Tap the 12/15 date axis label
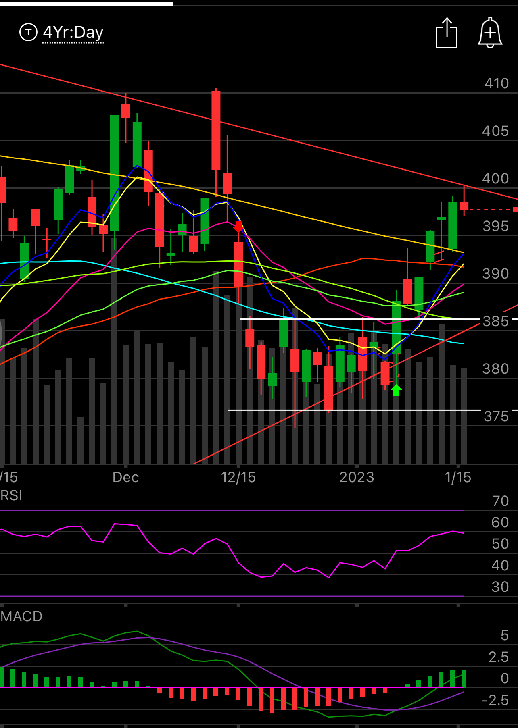 coord(238,477)
